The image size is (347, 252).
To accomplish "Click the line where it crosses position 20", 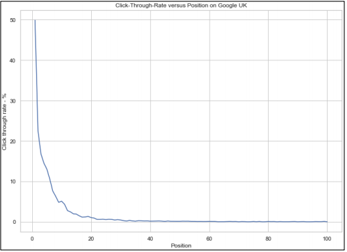I will pos(91,217).
